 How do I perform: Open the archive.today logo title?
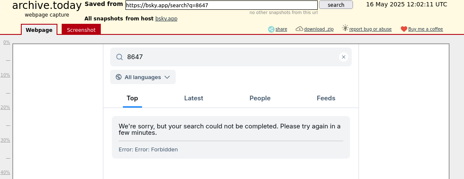pyautogui.click(x=47, y=6)
